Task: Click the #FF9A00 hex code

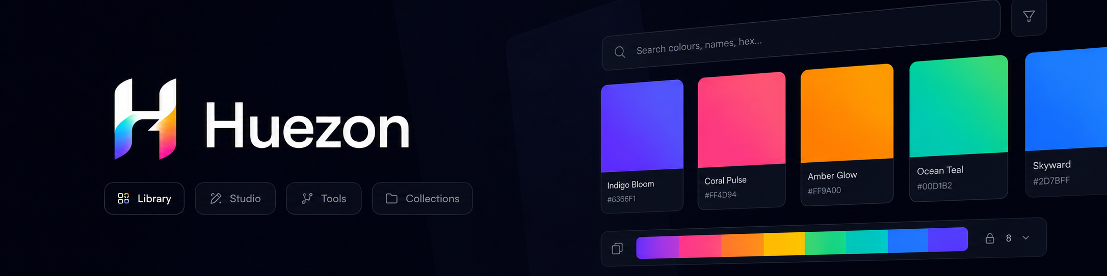Action: [824, 191]
